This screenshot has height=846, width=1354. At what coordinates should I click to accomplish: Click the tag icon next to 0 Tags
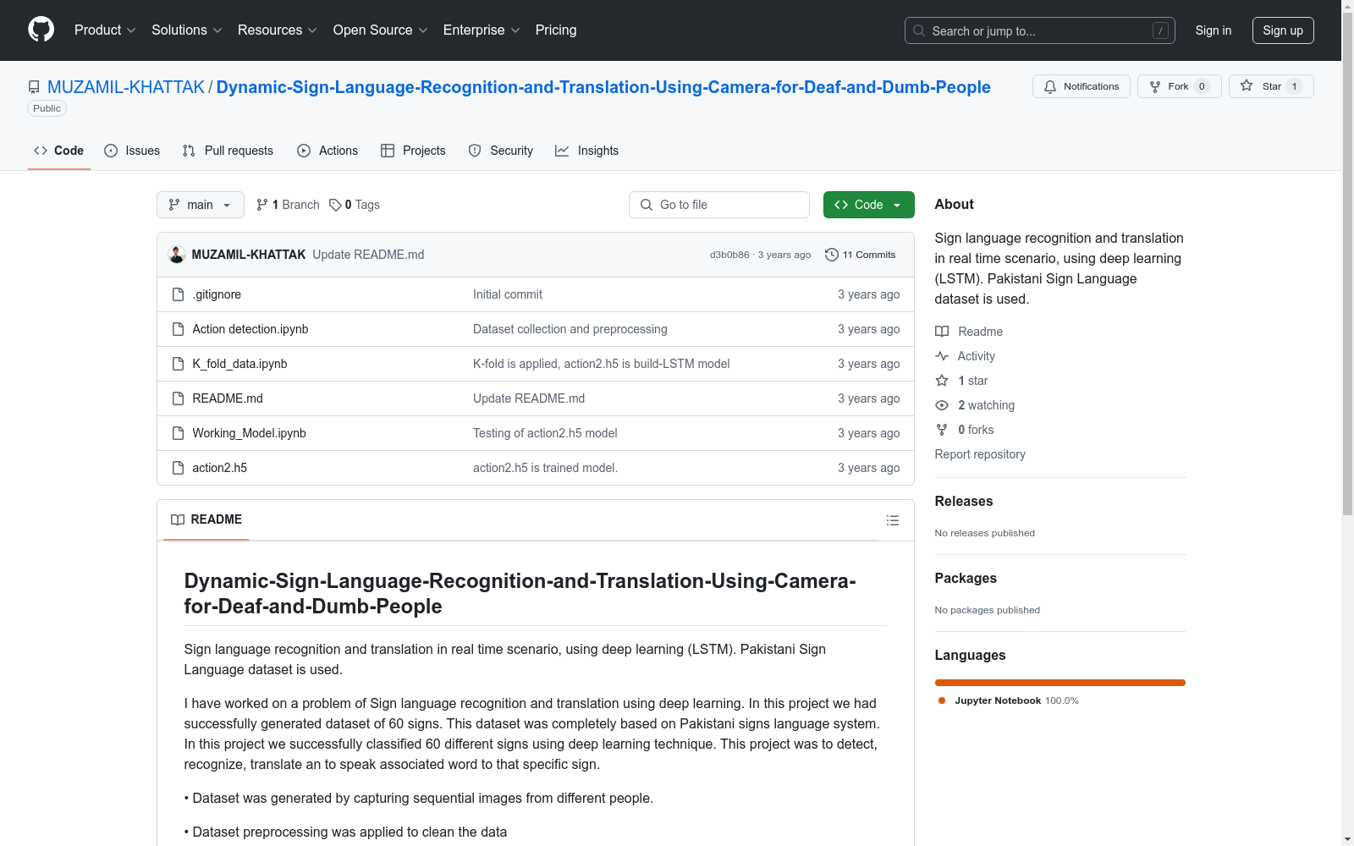click(335, 205)
